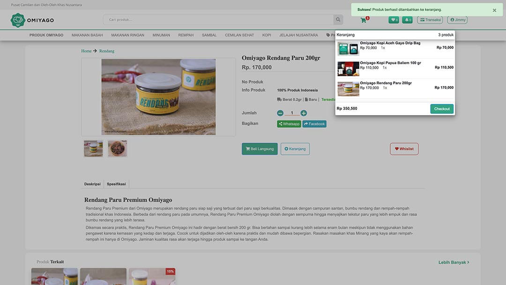Decrease quantity with minus button
Viewport: 506px width, 285px height.
point(280,113)
